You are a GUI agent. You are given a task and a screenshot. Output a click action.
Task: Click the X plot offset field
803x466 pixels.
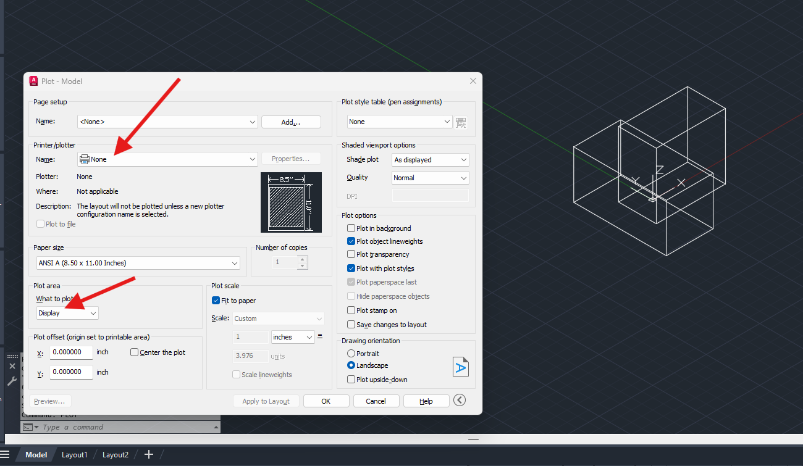71,352
